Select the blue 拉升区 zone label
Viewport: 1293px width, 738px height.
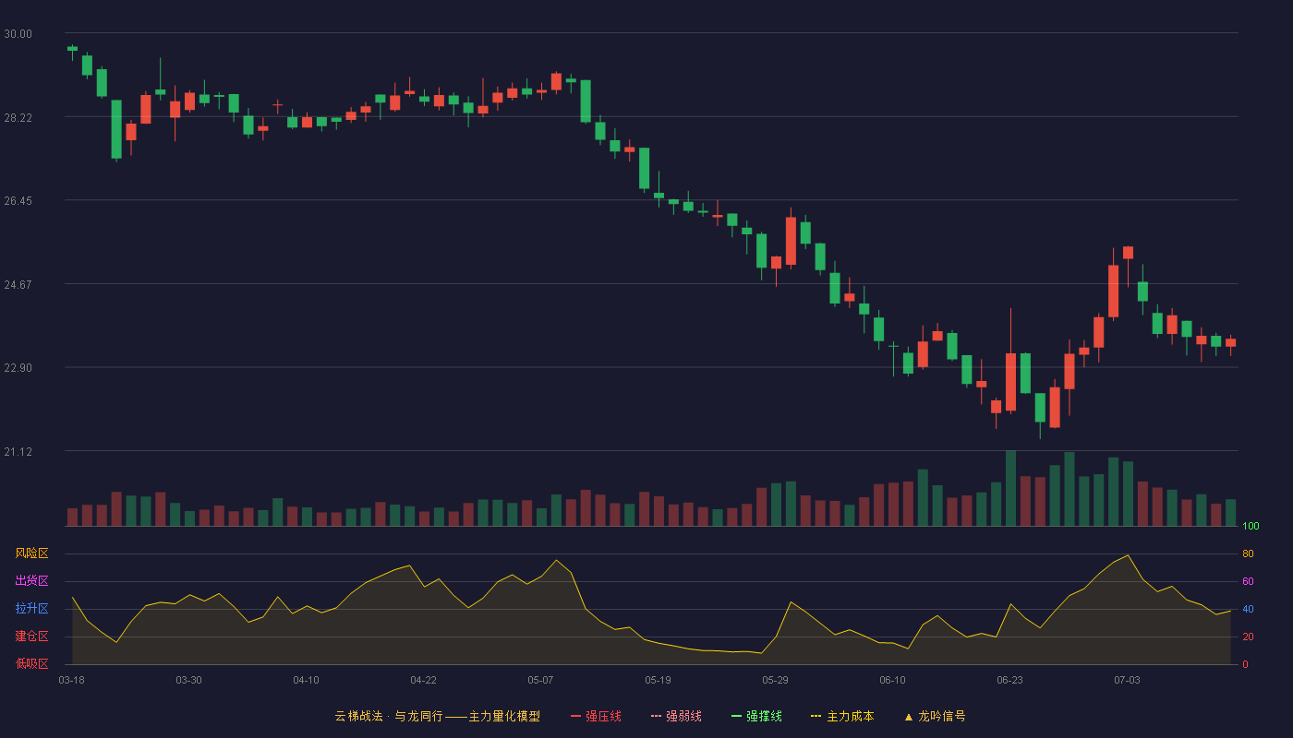pyautogui.click(x=31, y=609)
